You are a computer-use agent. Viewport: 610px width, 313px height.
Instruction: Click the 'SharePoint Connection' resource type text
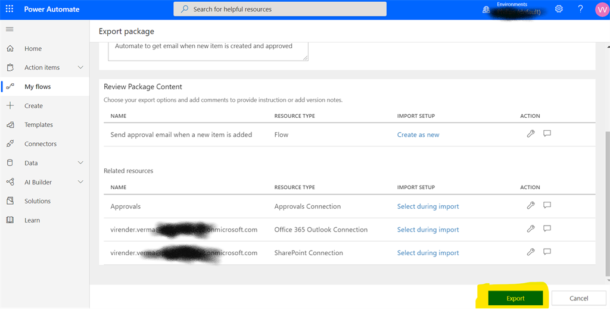tap(309, 253)
